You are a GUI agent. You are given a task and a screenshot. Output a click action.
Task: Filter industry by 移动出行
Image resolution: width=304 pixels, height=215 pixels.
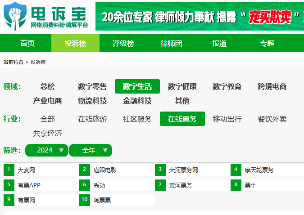coord(227,119)
